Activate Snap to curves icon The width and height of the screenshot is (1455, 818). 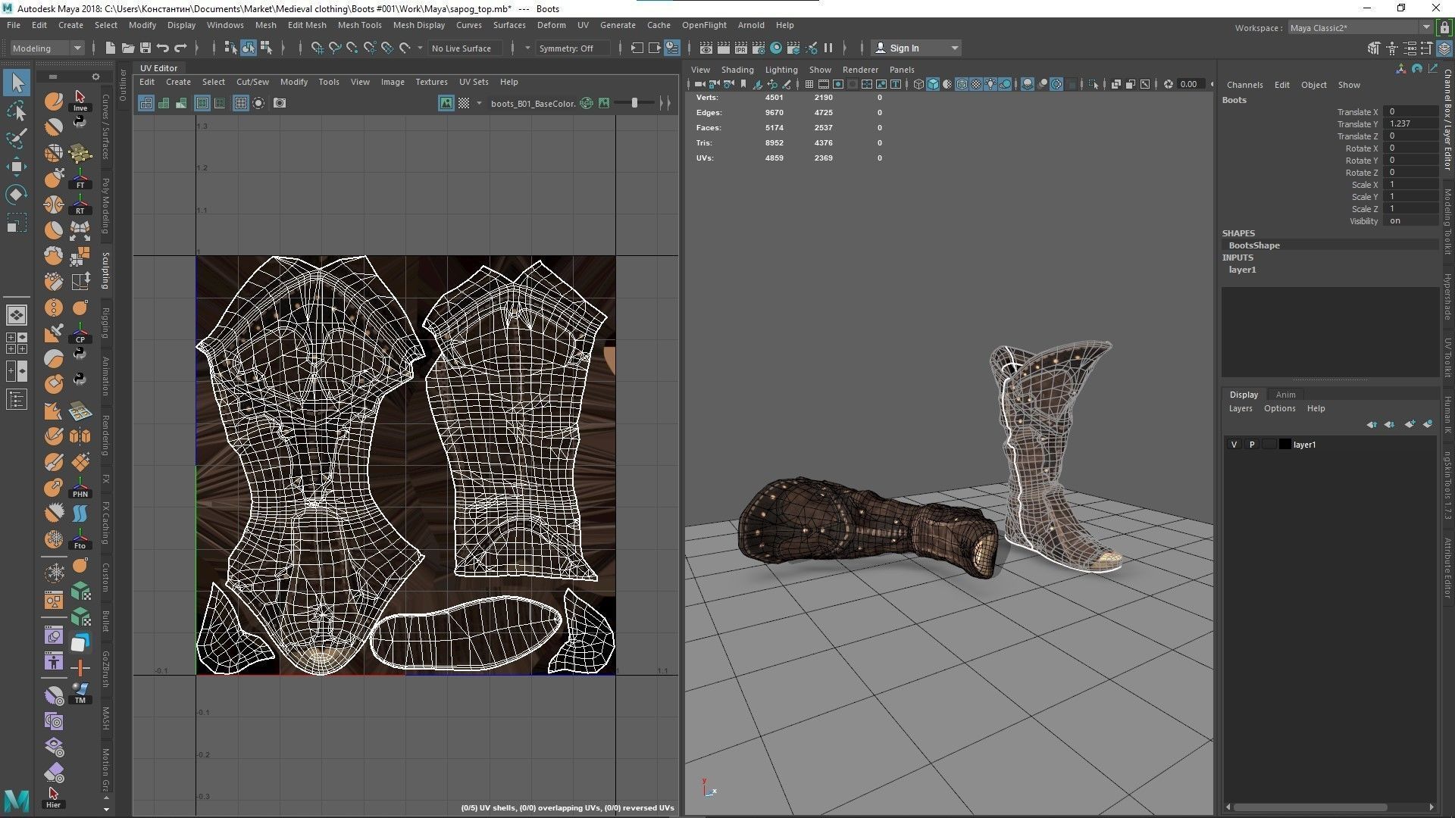click(335, 48)
